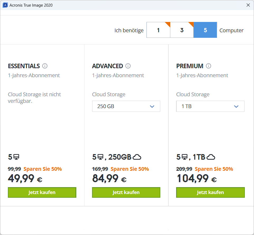Click the Advanced plan info icon
The height and width of the screenshot is (235, 254).
coord(128,66)
